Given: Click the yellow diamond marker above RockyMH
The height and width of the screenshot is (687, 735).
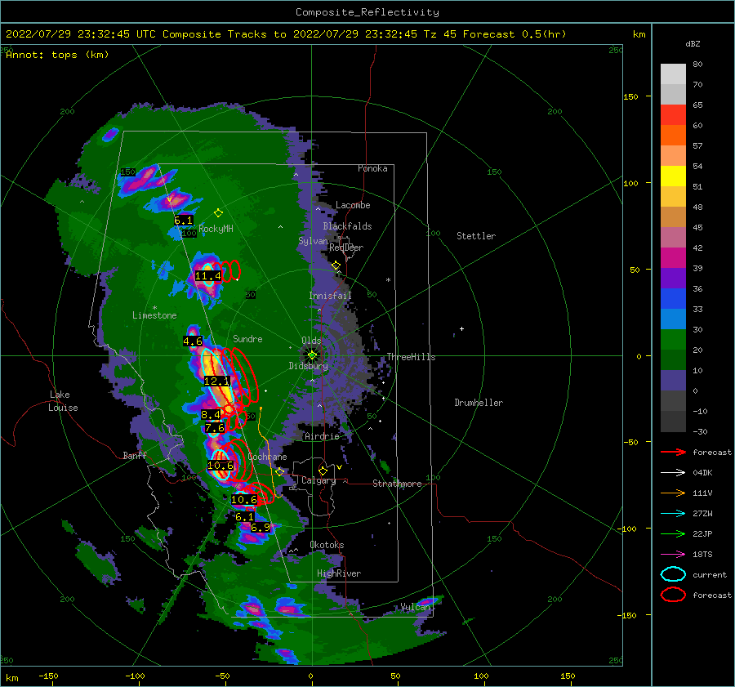Looking at the screenshot, I should [x=218, y=213].
